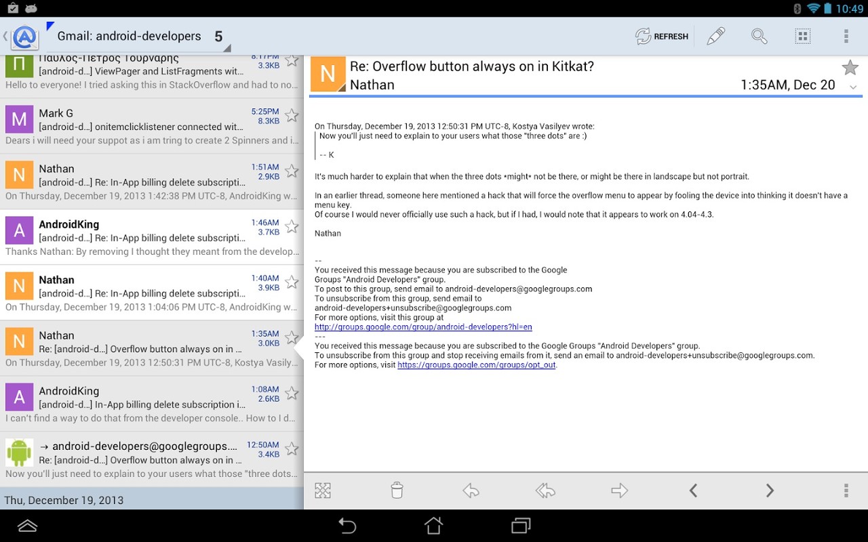Open groups.google.com android-developers link
Image resolution: width=868 pixels, height=542 pixels.
[x=423, y=327]
